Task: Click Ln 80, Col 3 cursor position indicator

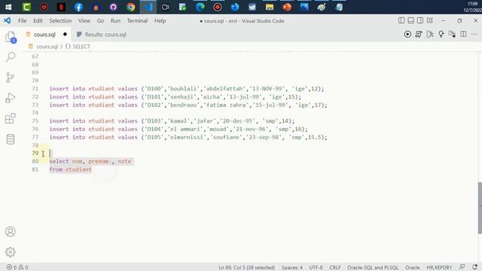Action: [246, 268]
